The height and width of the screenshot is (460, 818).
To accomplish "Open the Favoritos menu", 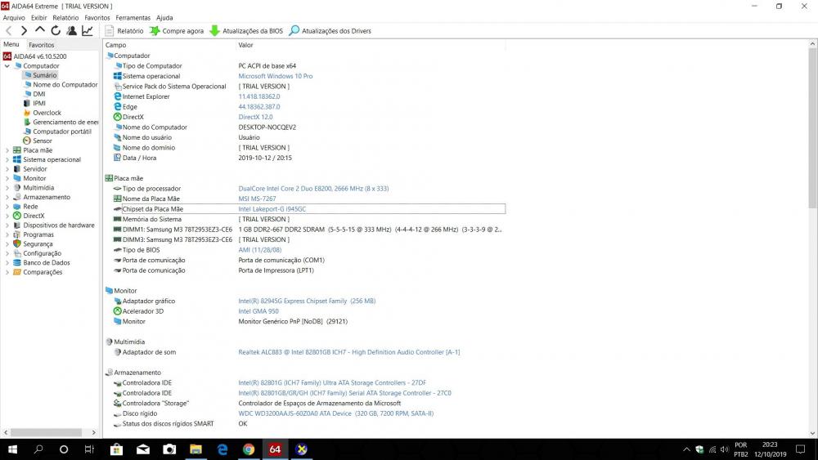I will pos(97,17).
